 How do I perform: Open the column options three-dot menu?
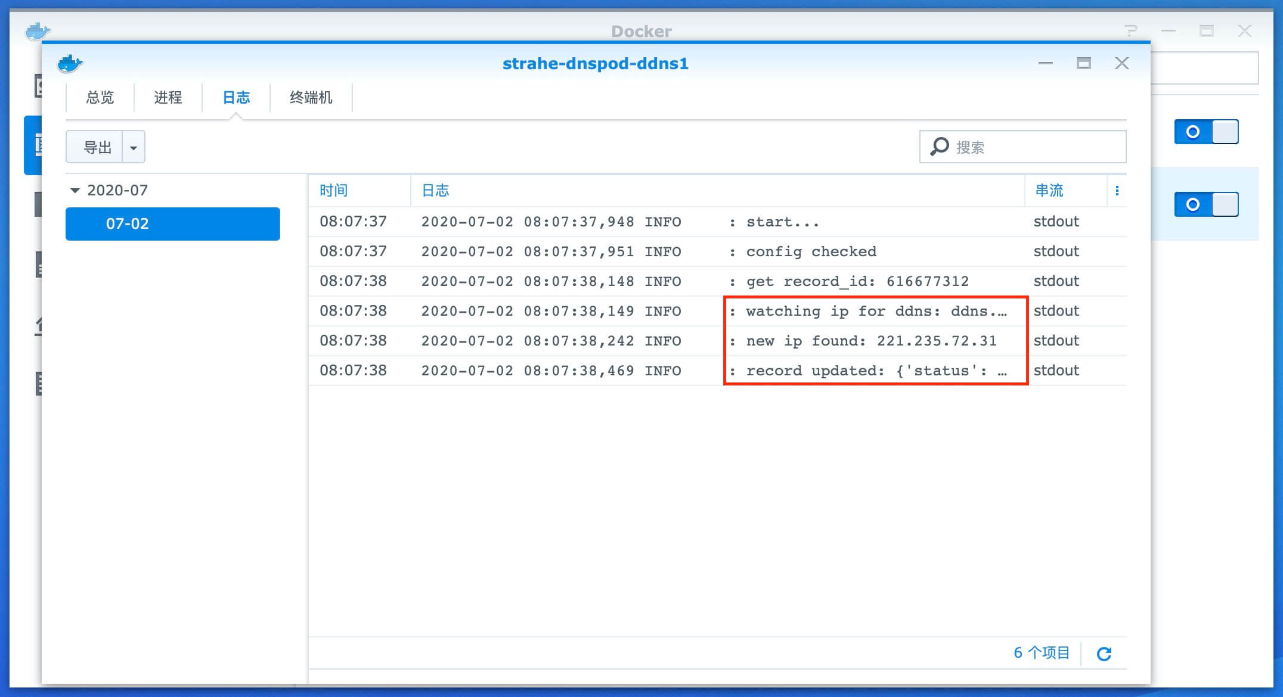point(1117,191)
